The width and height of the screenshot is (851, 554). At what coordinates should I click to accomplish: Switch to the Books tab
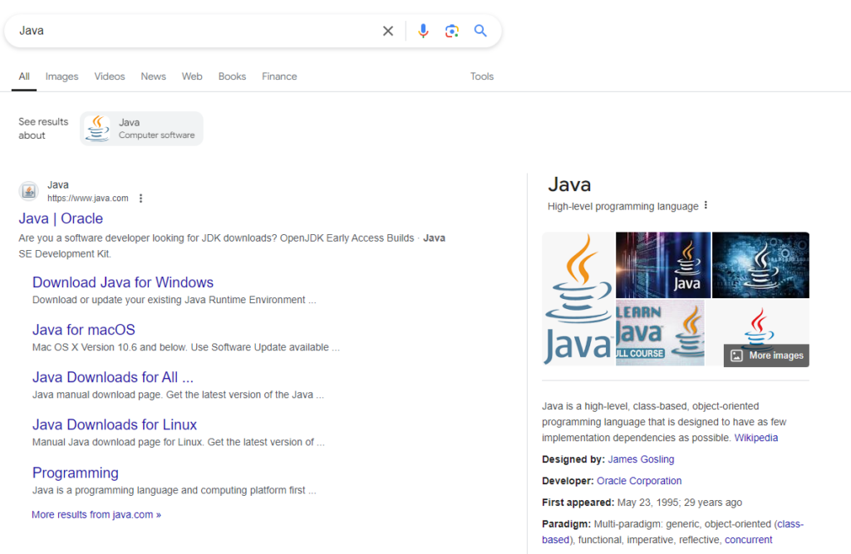(x=233, y=76)
